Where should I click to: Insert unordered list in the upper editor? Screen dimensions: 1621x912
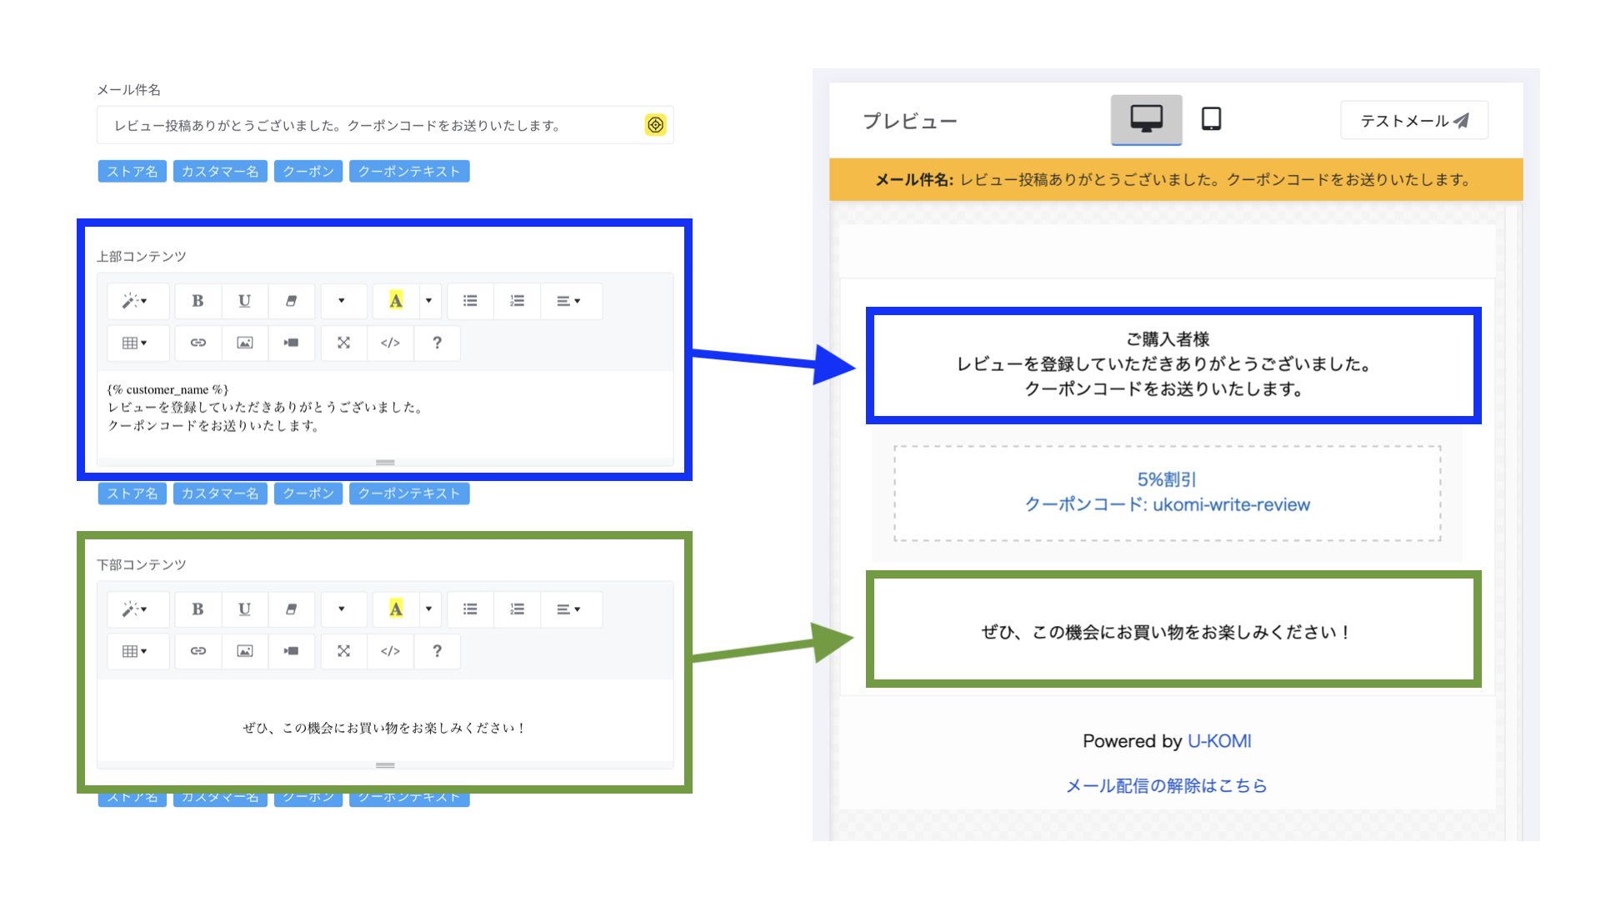[470, 301]
